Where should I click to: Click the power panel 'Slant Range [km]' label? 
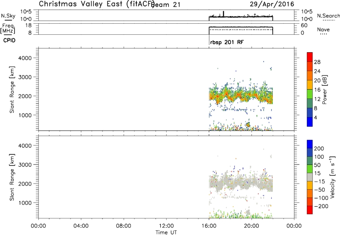pyautogui.click(x=12, y=90)
